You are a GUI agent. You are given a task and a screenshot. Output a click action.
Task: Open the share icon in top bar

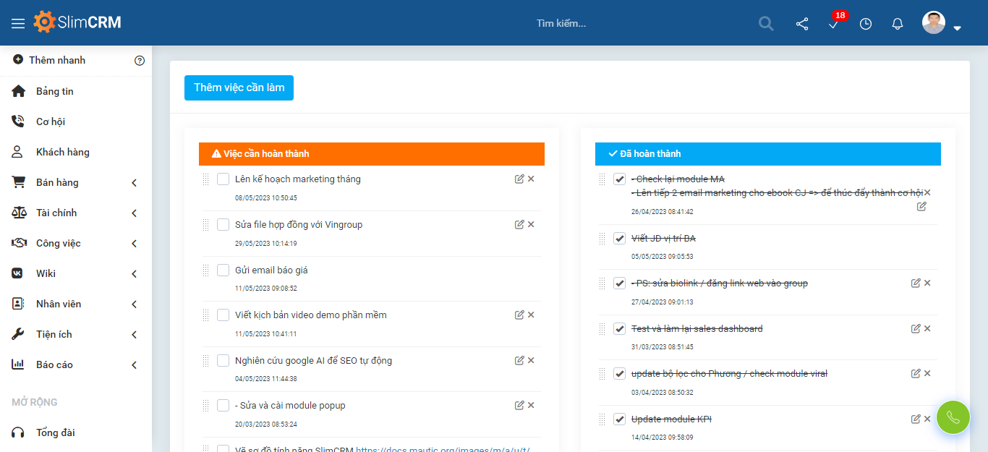[x=801, y=23]
